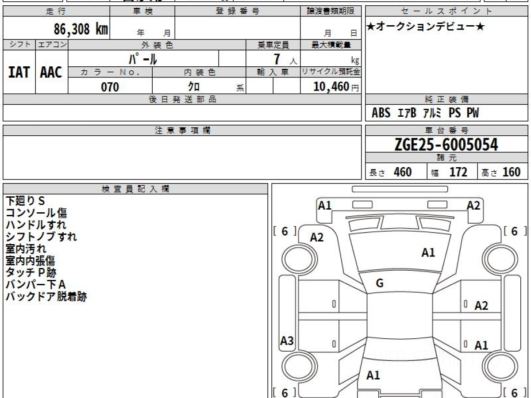
Task: Click the mileage value 86,308 km
Action: 81,29
